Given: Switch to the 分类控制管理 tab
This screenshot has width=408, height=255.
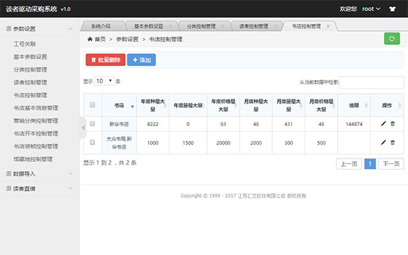Looking at the screenshot, I should (201, 26).
